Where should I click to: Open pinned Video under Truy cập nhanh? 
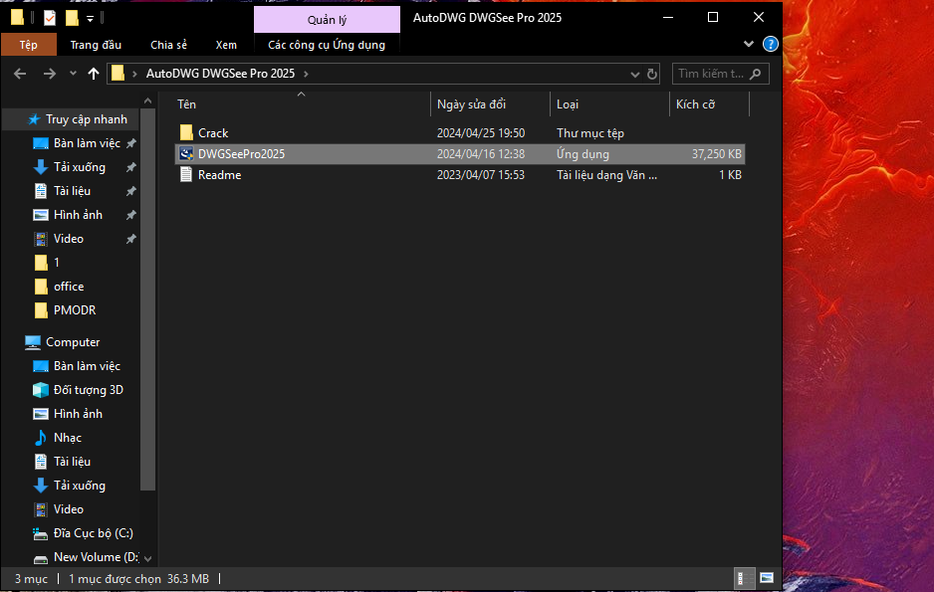(x=68, y=239)
